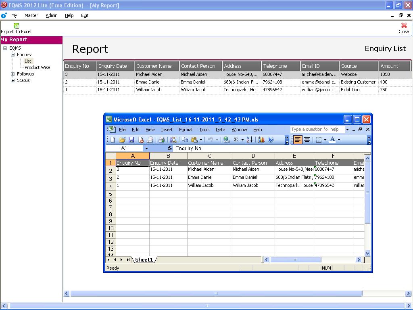Select the List report tree item
Image resolution: width=413 pixels, height=310 pixels.
point(28,61)
